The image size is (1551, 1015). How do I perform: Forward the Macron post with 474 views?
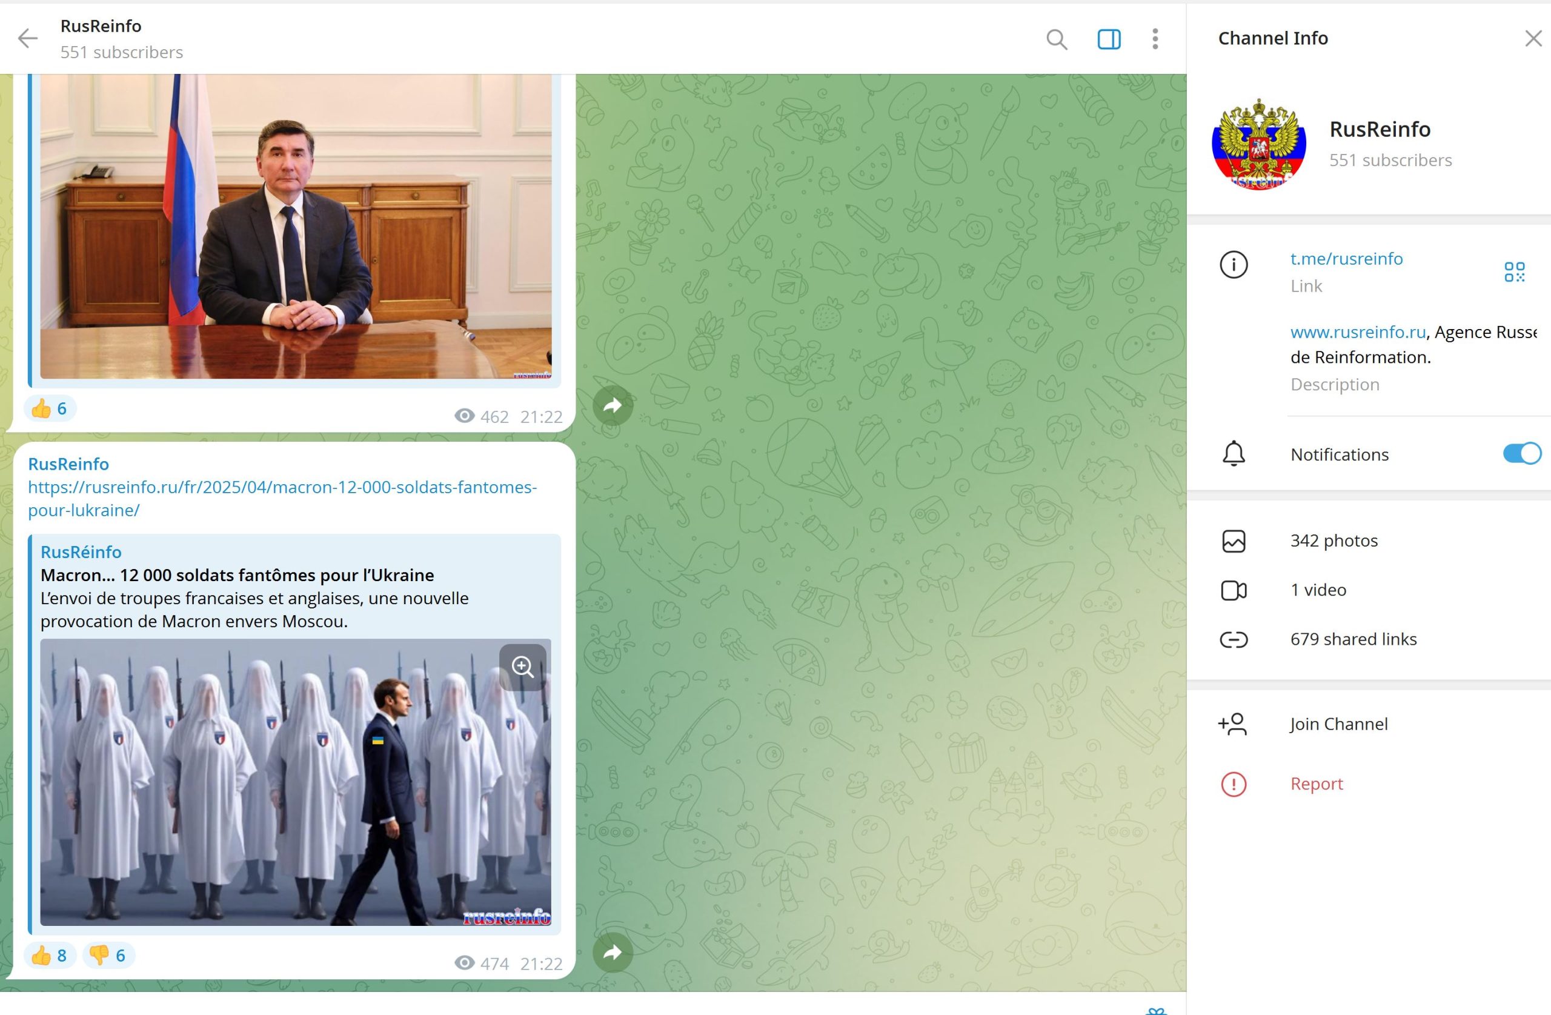click(x=613, y=953)
